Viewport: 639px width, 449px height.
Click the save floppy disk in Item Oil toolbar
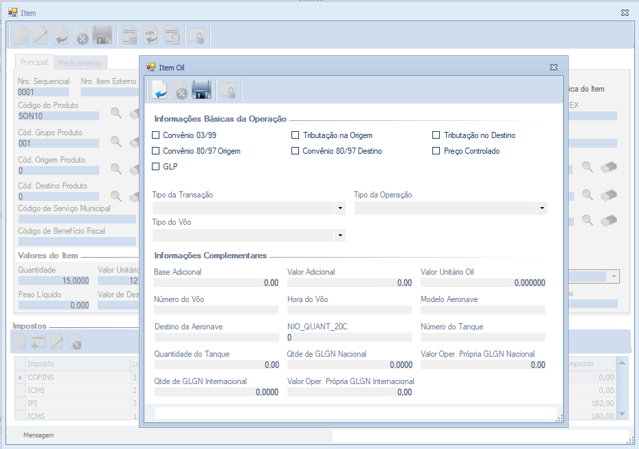click(201, 90)
